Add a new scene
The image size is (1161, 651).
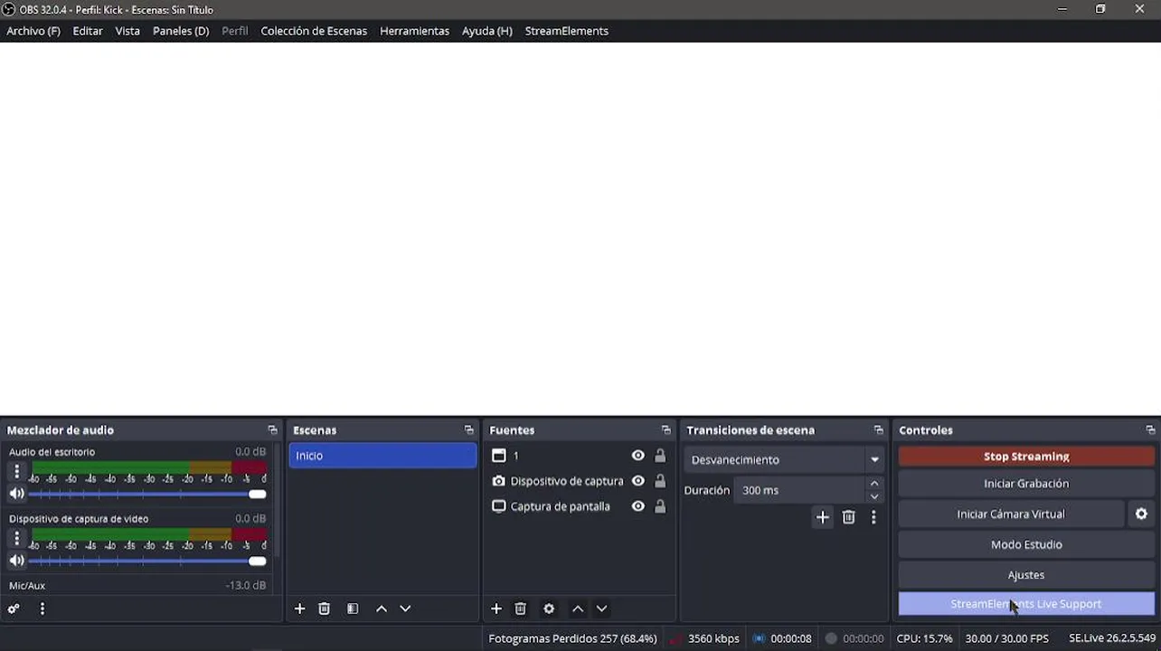pyautogui.click(x=300, y=609)
